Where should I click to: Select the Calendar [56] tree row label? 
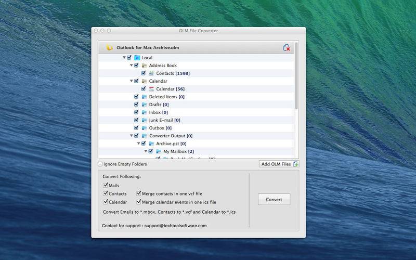171,89
